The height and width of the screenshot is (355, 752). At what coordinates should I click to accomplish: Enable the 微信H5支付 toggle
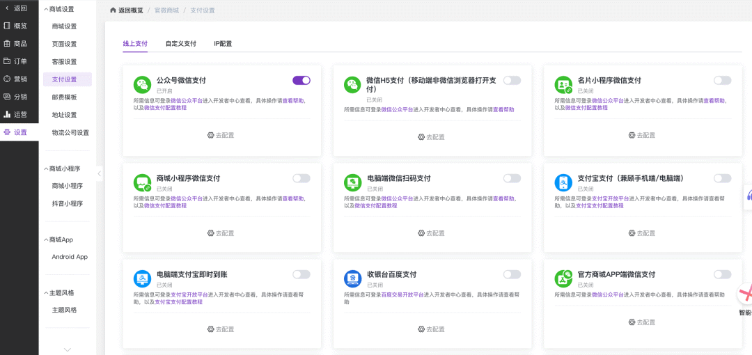pos(512,81)
